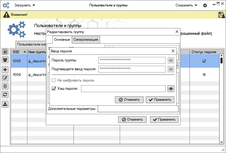Toggle password status checkbox in row 1005
Viewport: 226px width, 153px height.
pyautogui.click(x=204, y=61)
